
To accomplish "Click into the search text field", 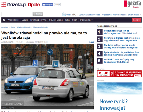I will coord(17,14).
